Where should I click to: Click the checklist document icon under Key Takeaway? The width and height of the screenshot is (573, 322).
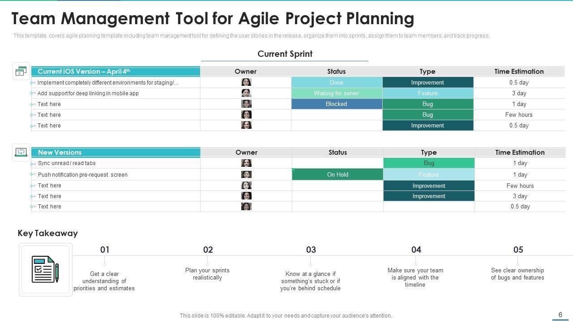coord(45,269)
